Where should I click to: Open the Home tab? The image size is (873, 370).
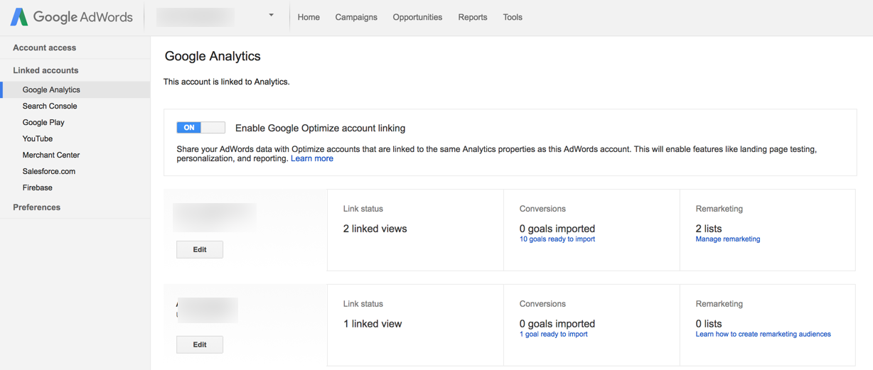[309, 17]
